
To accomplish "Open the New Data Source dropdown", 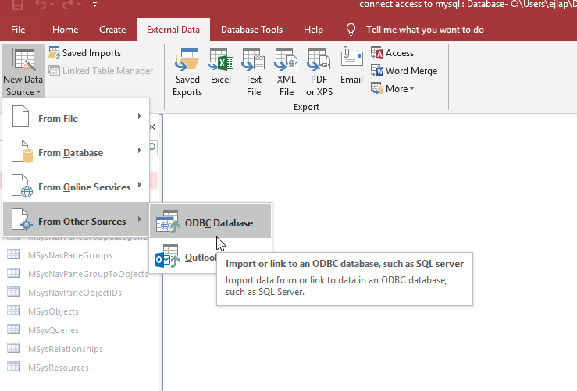I will tap(23, 71).
